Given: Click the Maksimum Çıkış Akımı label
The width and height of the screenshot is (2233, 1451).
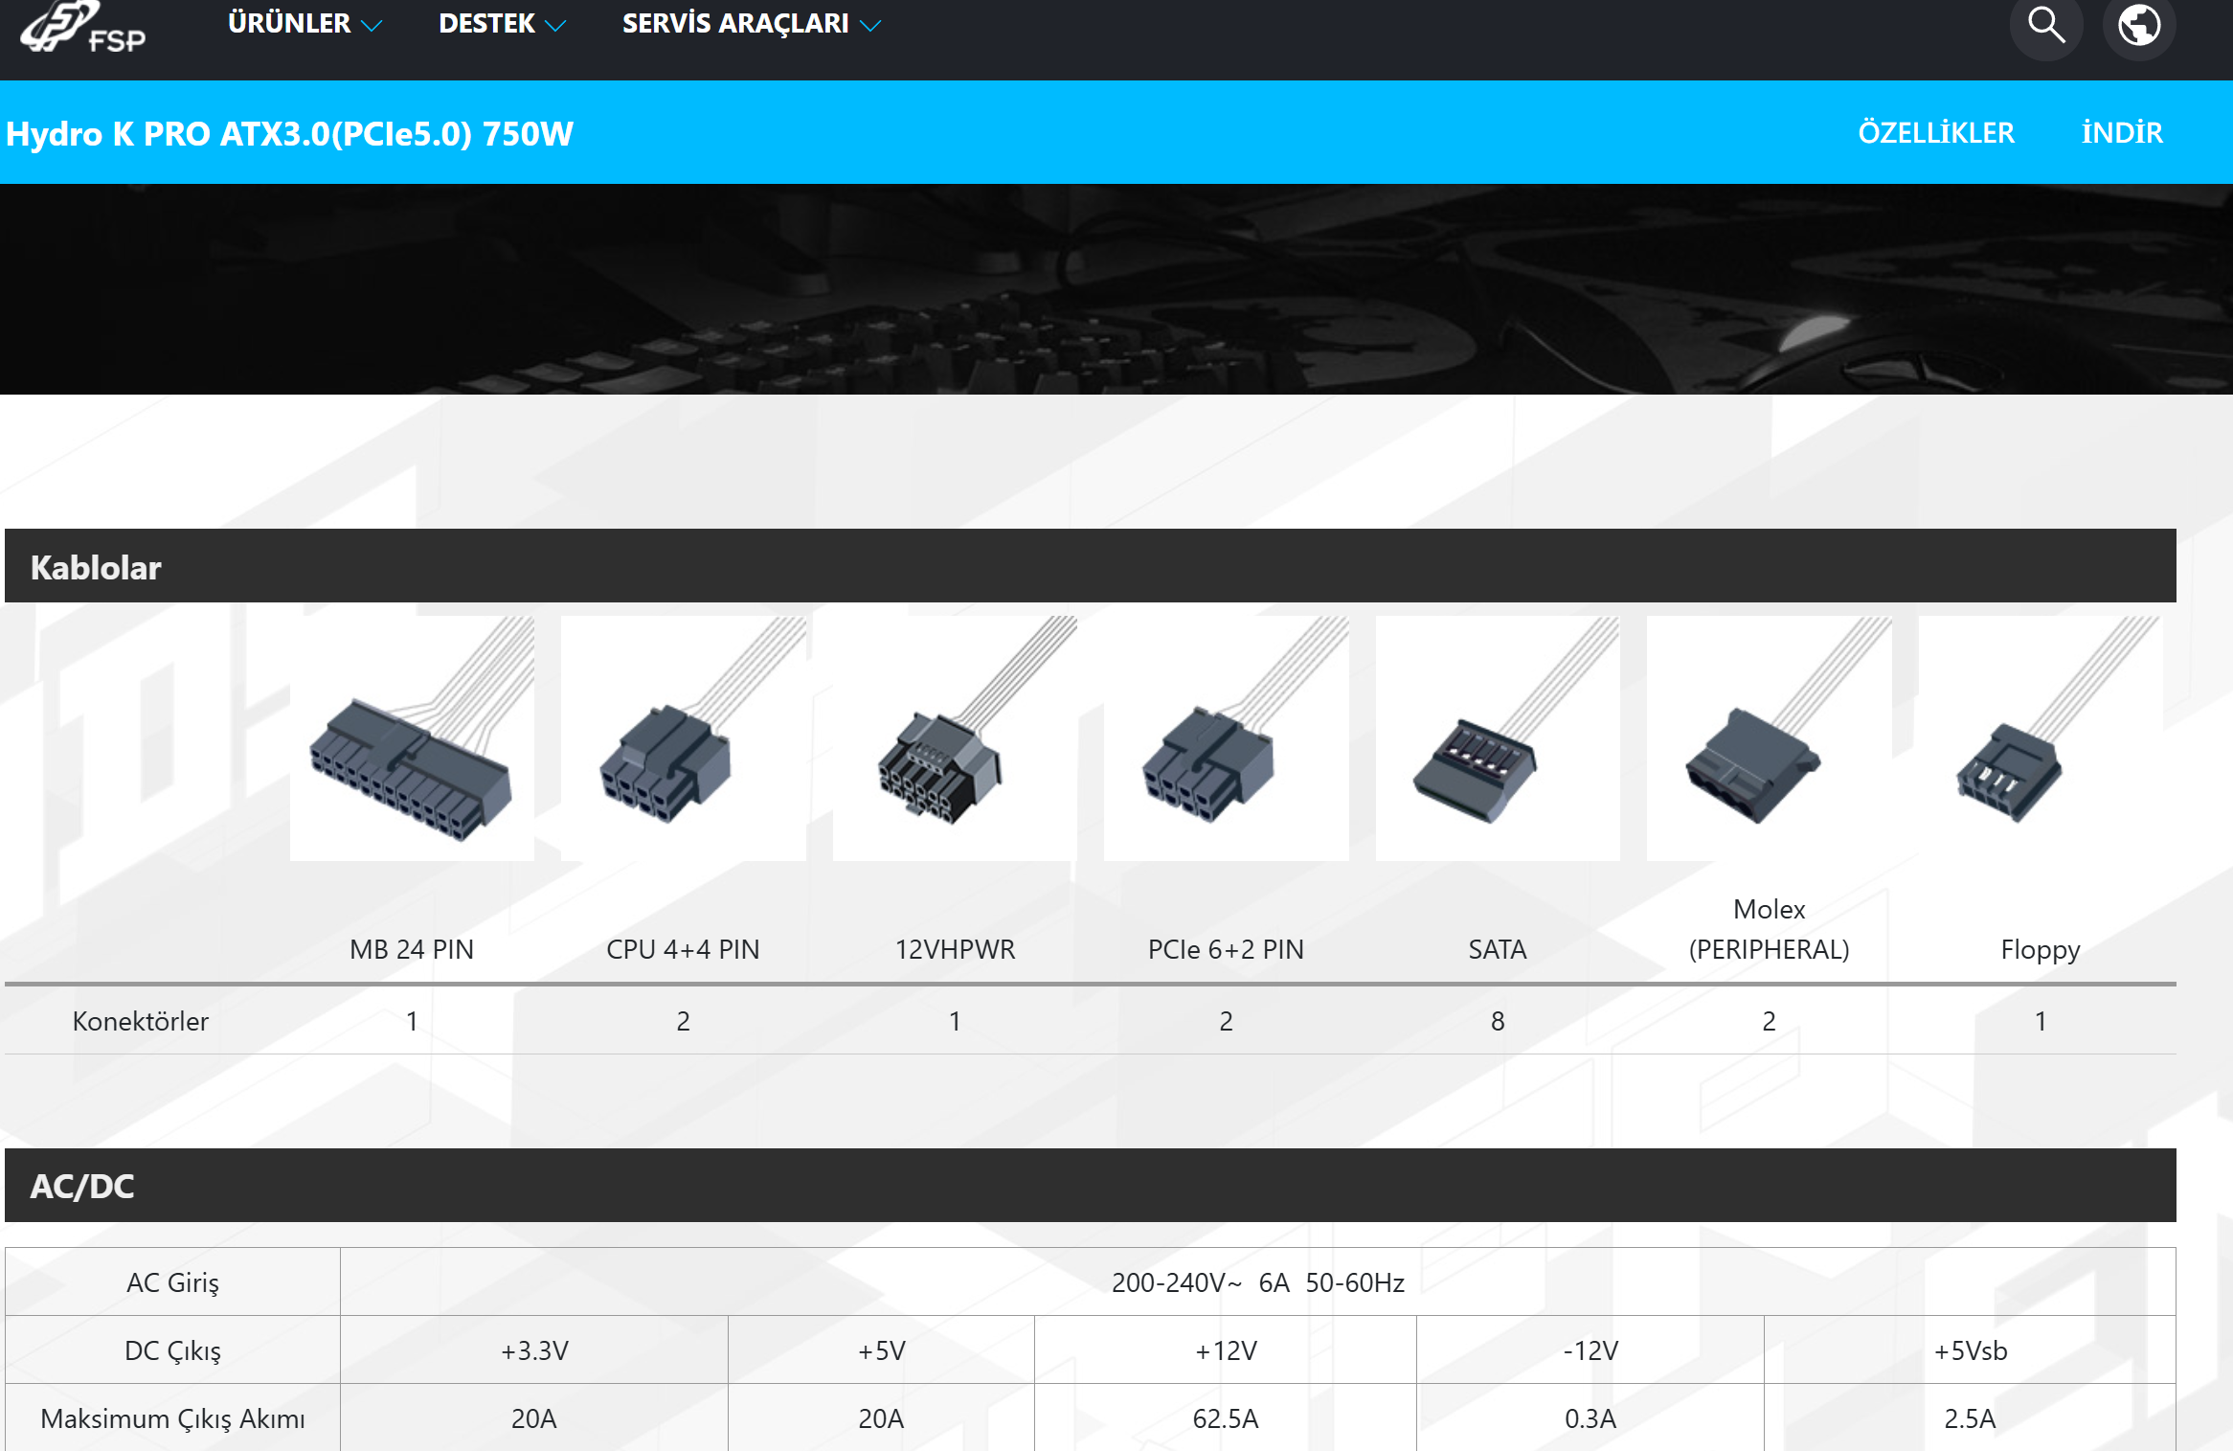Looking at the screenshot, I should [173, 1418].
